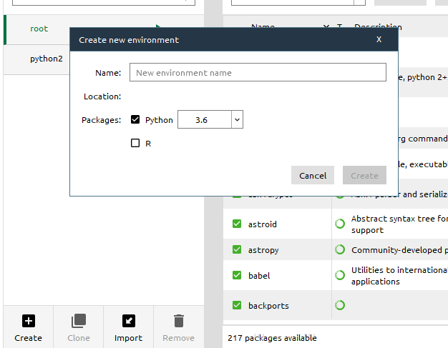The width and height of the screenshot is (448, 348).
Task: Select the python2 environment
Action: pos(47,59)
